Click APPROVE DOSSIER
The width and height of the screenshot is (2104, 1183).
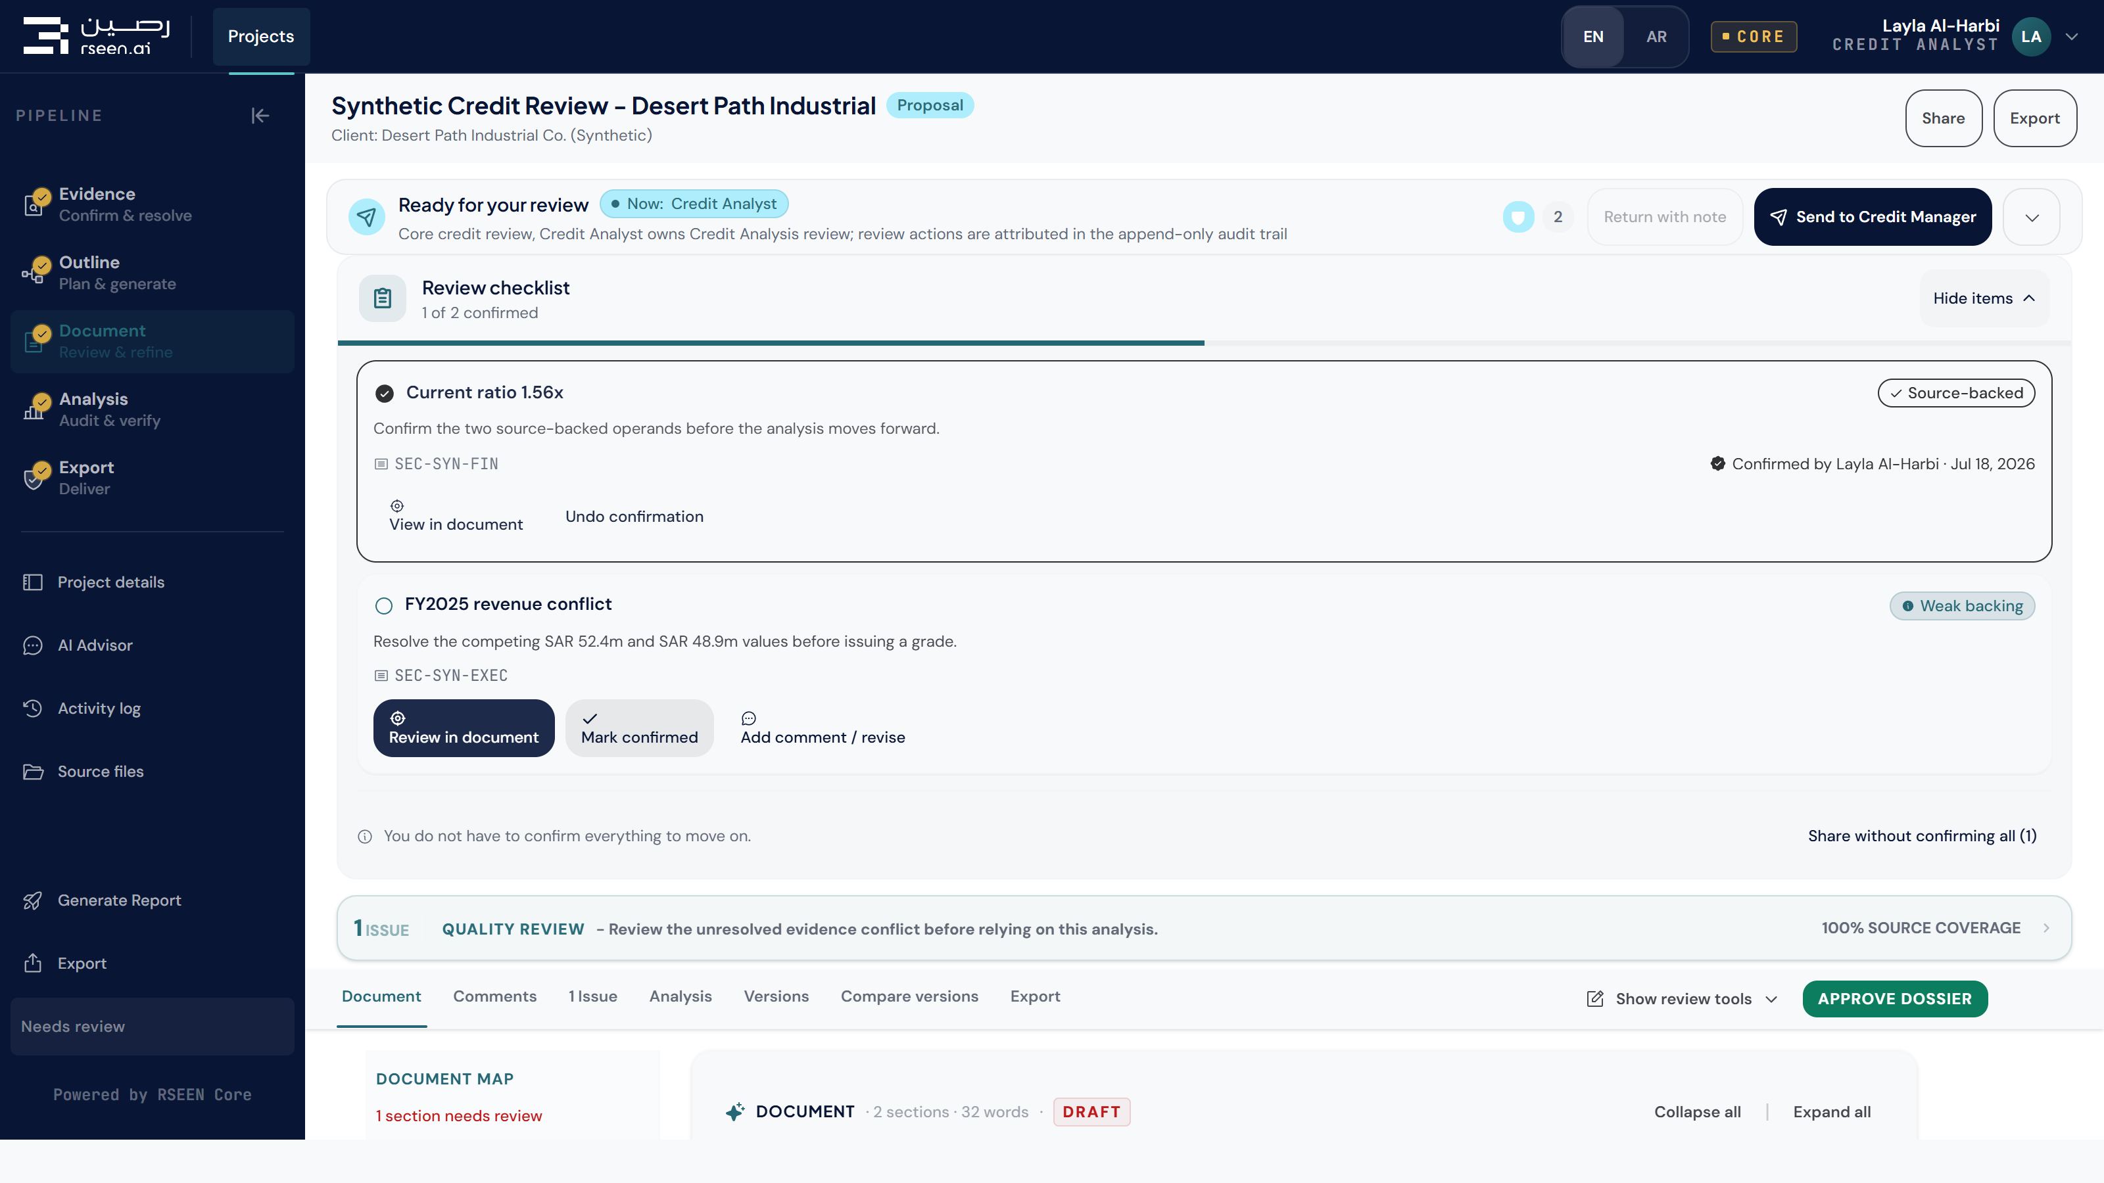[1895, 998]
